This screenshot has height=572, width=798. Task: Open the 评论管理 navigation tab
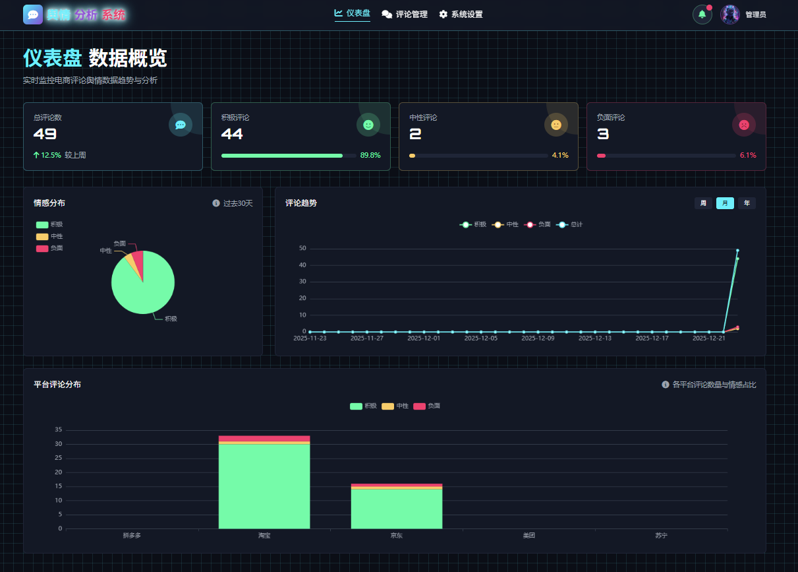pyautogui.click(x=405, y=15)
